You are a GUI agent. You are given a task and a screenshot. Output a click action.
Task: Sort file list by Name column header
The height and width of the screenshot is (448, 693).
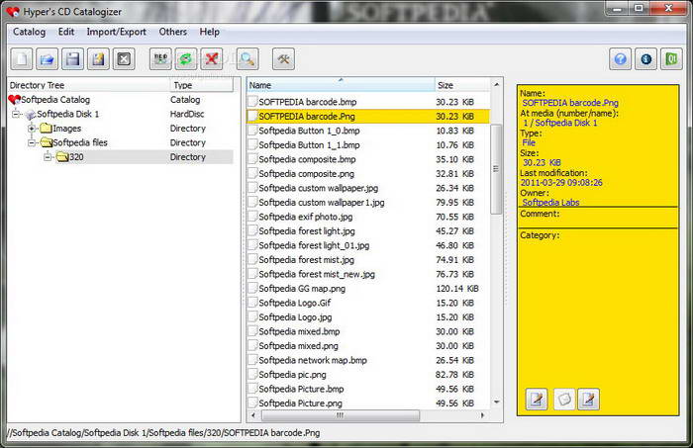341,85
